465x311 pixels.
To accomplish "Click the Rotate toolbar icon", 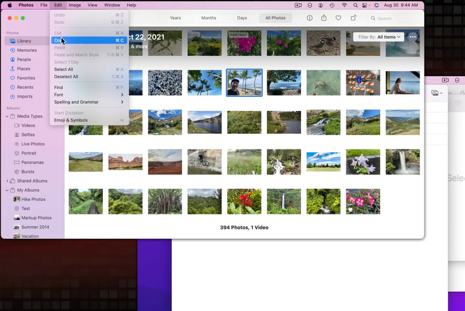I will coord(353,18).
